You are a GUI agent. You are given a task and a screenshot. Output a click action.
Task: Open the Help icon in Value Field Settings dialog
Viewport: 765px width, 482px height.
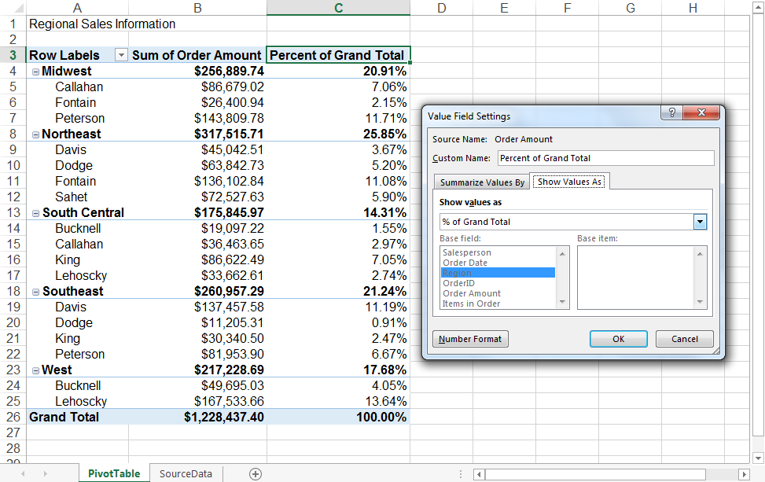click(x=671, y=112)
